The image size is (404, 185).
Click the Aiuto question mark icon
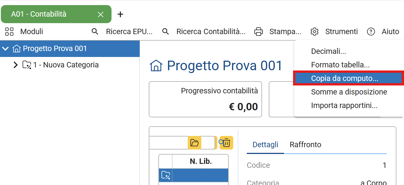[371, 32]
